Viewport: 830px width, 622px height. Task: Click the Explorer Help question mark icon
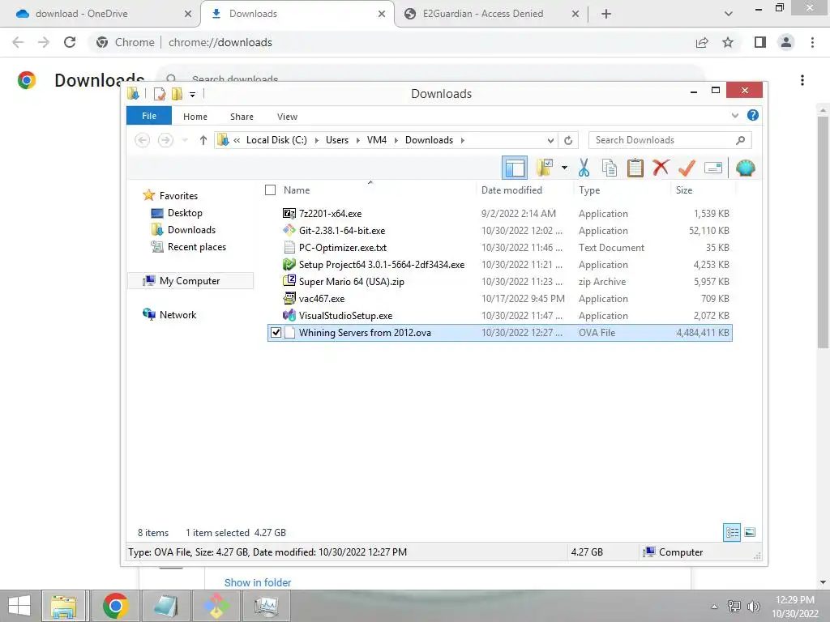pos(753,115)
